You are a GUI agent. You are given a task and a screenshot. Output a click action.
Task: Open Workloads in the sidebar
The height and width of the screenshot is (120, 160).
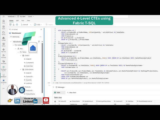tap(3, 56)
